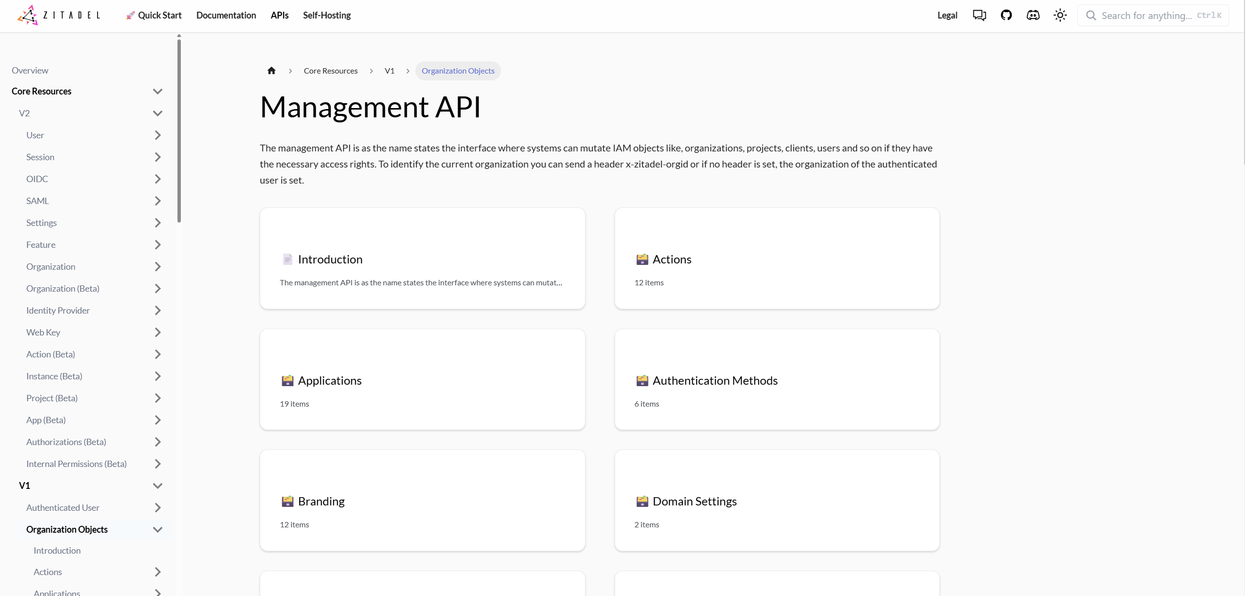Open the Actions card with 12 items

(x=777, y=259)
